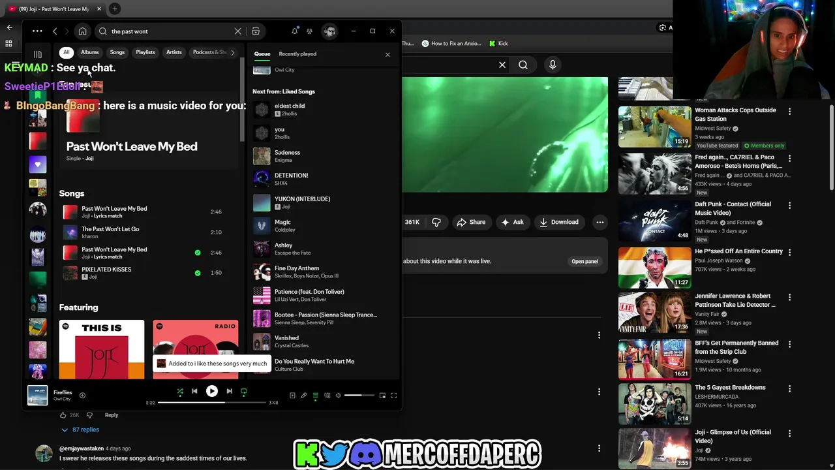
Task: Like the comment with 26K thumbs up
Action: click(x=63, y=415)
